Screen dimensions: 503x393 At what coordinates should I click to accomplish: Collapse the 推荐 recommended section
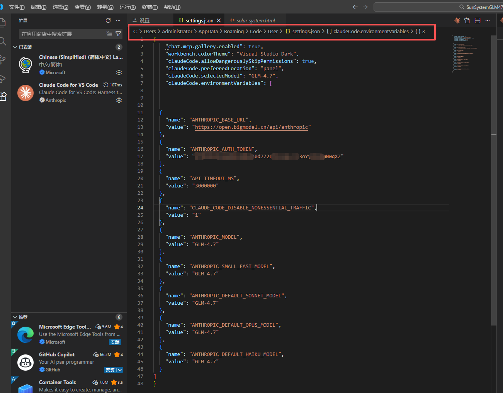(15, 317)
